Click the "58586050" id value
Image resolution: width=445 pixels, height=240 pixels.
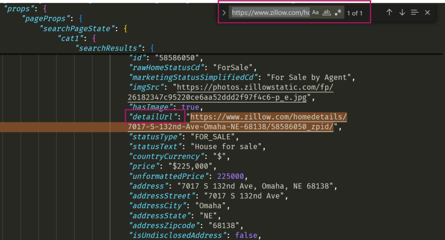177,58
